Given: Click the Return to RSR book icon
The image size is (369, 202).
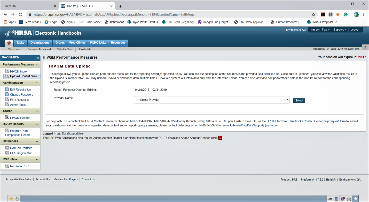Looking at the screenshot, I should (7, 166).
